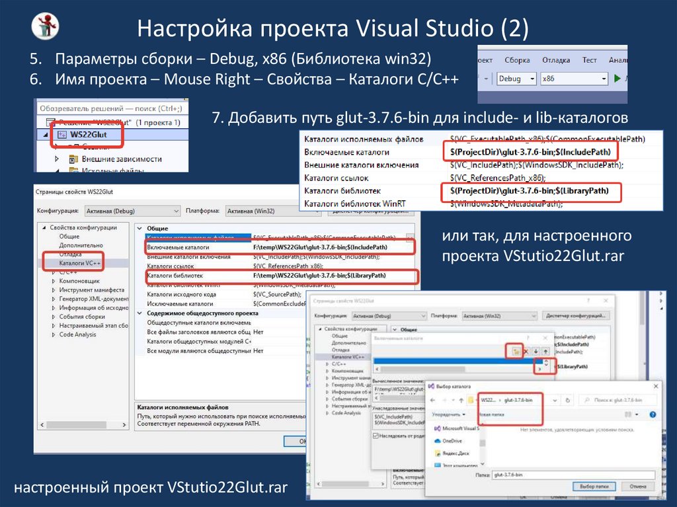The image size is (677, 507).
Task: Expand Code Analysis node in large dialog
Action: pos(54,334)
